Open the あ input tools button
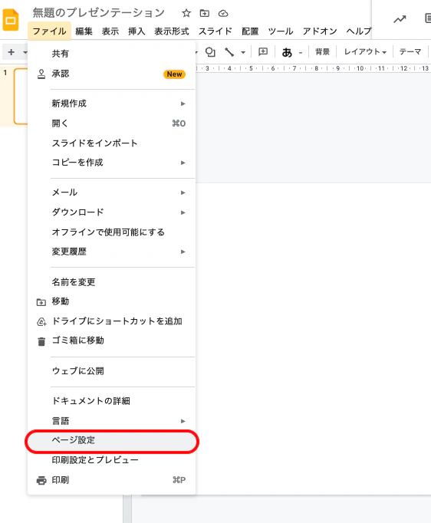The image size is (431, 523). tap(287, 52)
